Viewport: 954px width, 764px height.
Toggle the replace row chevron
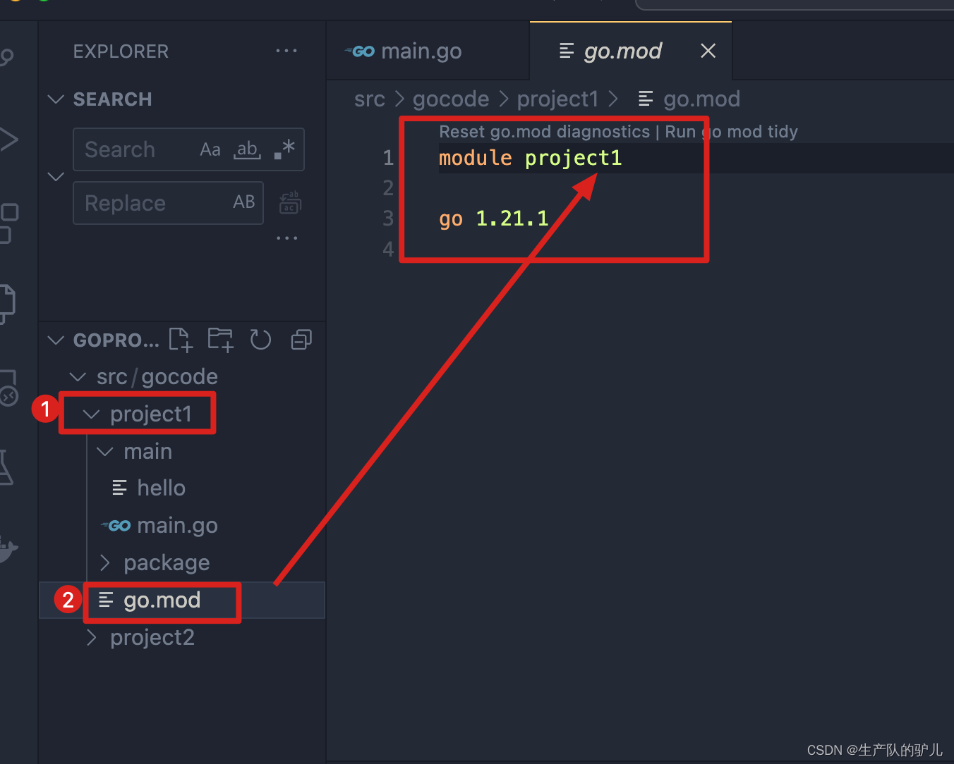pos(56,176)
